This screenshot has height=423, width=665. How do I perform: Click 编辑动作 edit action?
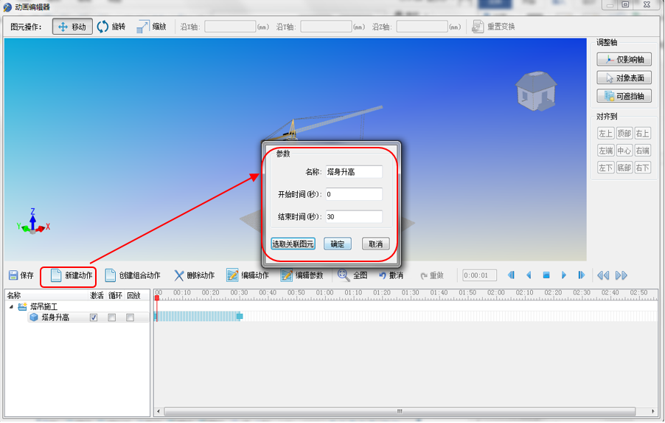click(248, 275)
